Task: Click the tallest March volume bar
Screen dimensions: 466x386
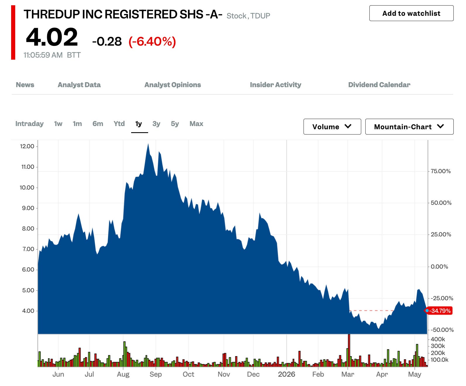Action: click(349, 350)
